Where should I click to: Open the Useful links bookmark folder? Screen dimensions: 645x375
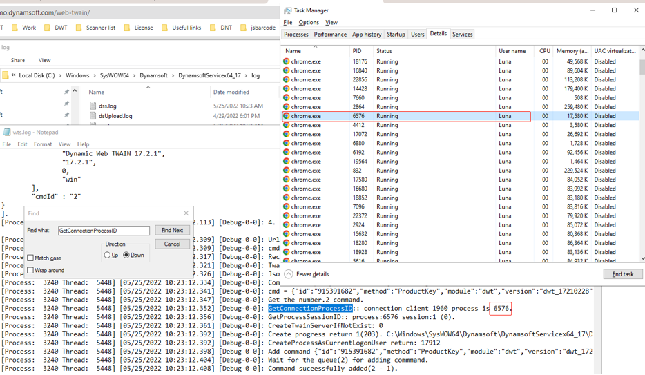181,28
